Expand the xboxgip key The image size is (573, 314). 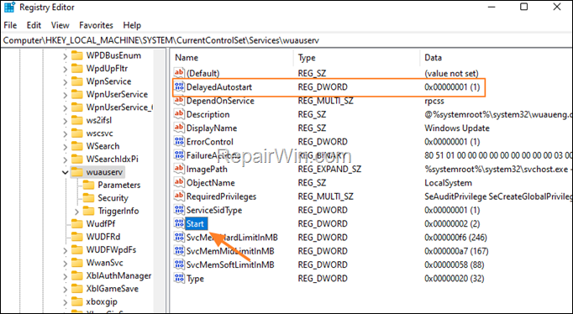tap(65, 302)
